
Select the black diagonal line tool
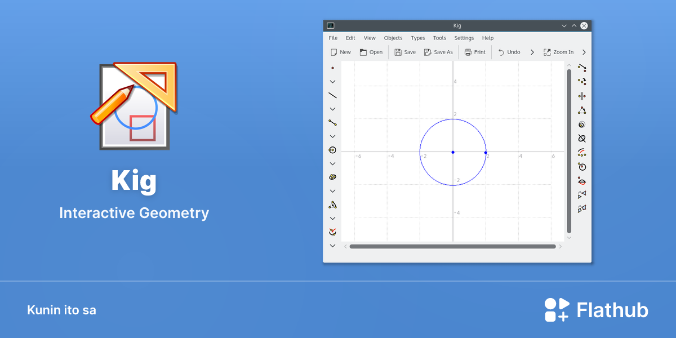coord(332,95)
